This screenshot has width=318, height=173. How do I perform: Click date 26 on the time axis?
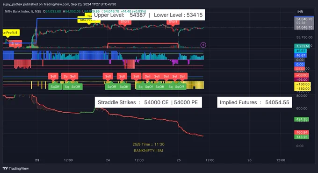click(249, 160)
